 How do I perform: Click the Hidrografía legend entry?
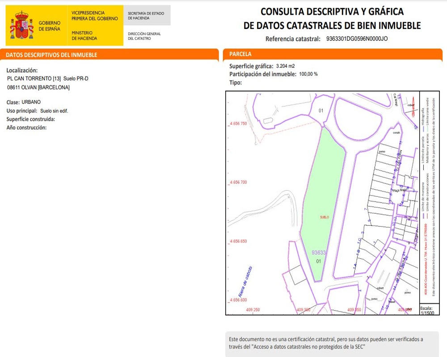(x=423, y=120)
